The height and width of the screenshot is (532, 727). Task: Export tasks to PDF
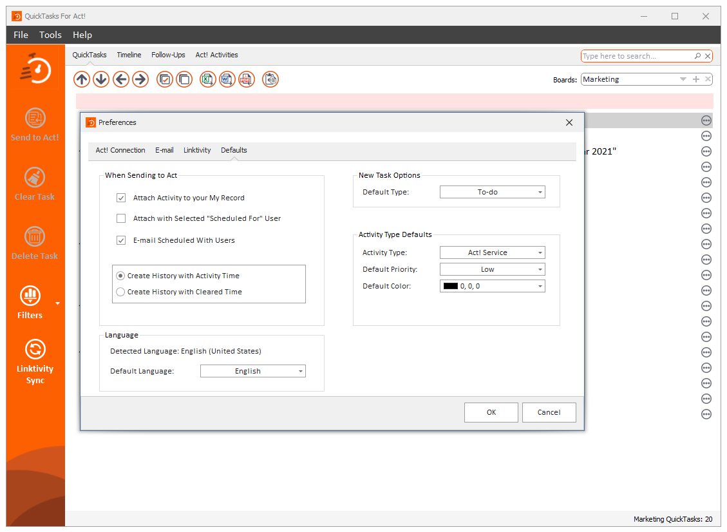[x=247, y=79]
